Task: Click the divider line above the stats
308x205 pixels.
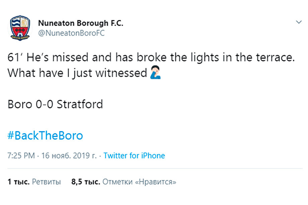Action: coord(155,168)
